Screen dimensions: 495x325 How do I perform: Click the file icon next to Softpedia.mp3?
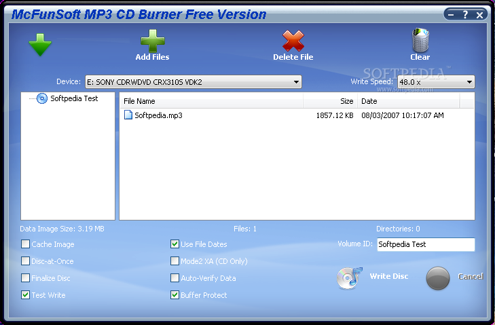coord(128,115)
